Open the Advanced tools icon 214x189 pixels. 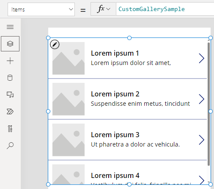point(10,129)
